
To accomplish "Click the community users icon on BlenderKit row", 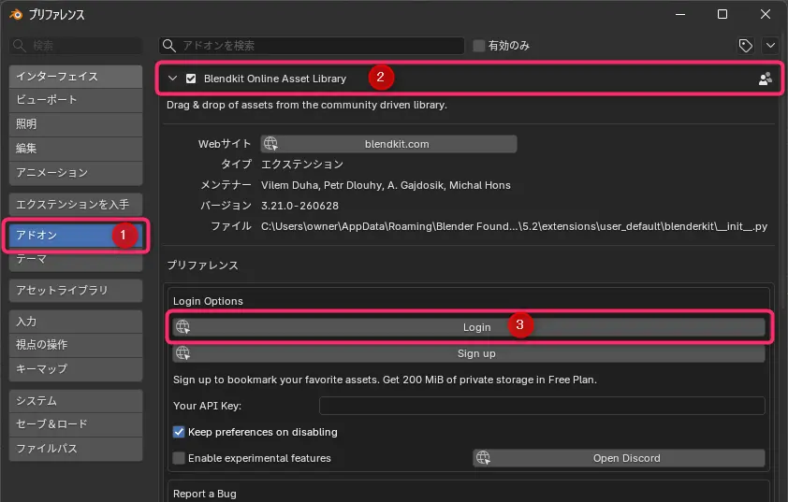I will (765, 79).
